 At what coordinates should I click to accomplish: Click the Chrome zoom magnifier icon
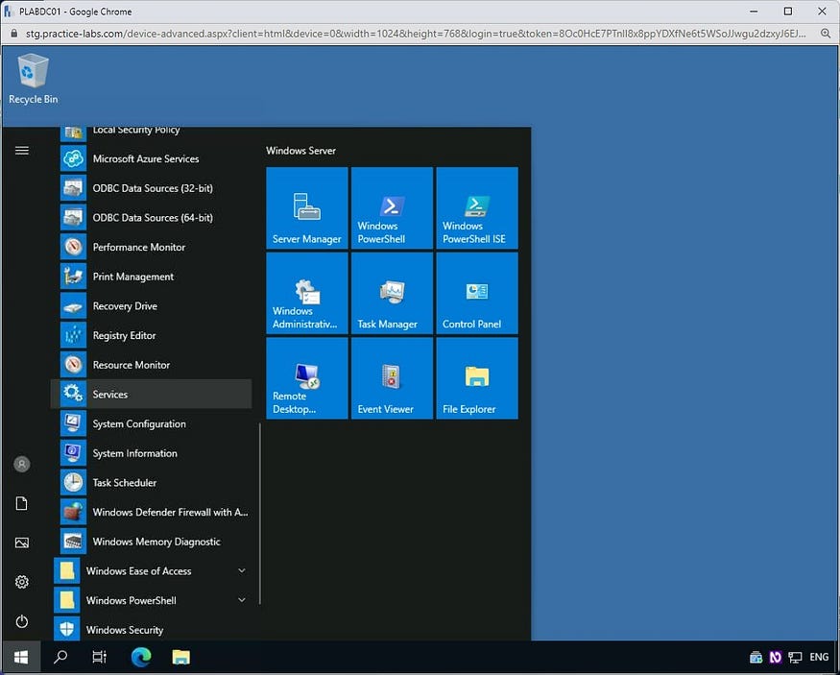pyautogui.click(x=826, y=34)
